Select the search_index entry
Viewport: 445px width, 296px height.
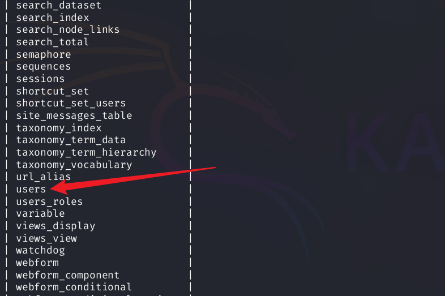tap(53, 18)
